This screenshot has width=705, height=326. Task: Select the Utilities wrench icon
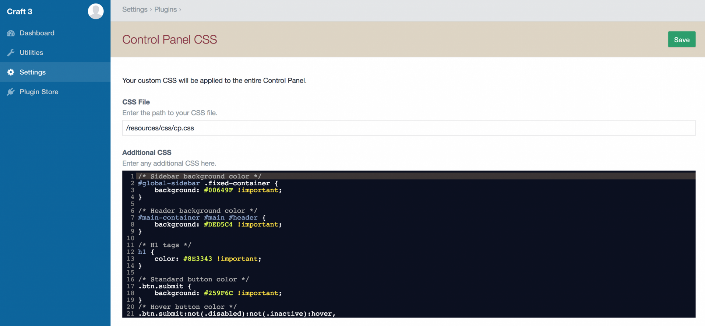pyautogui.click(x=11, y=52)
